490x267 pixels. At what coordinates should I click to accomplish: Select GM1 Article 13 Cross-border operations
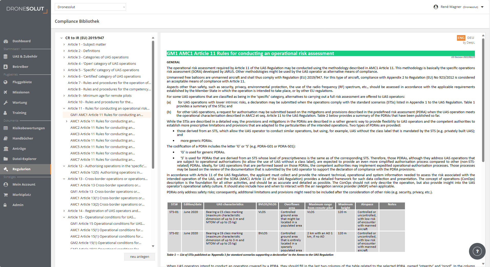(x=105, y=192)
